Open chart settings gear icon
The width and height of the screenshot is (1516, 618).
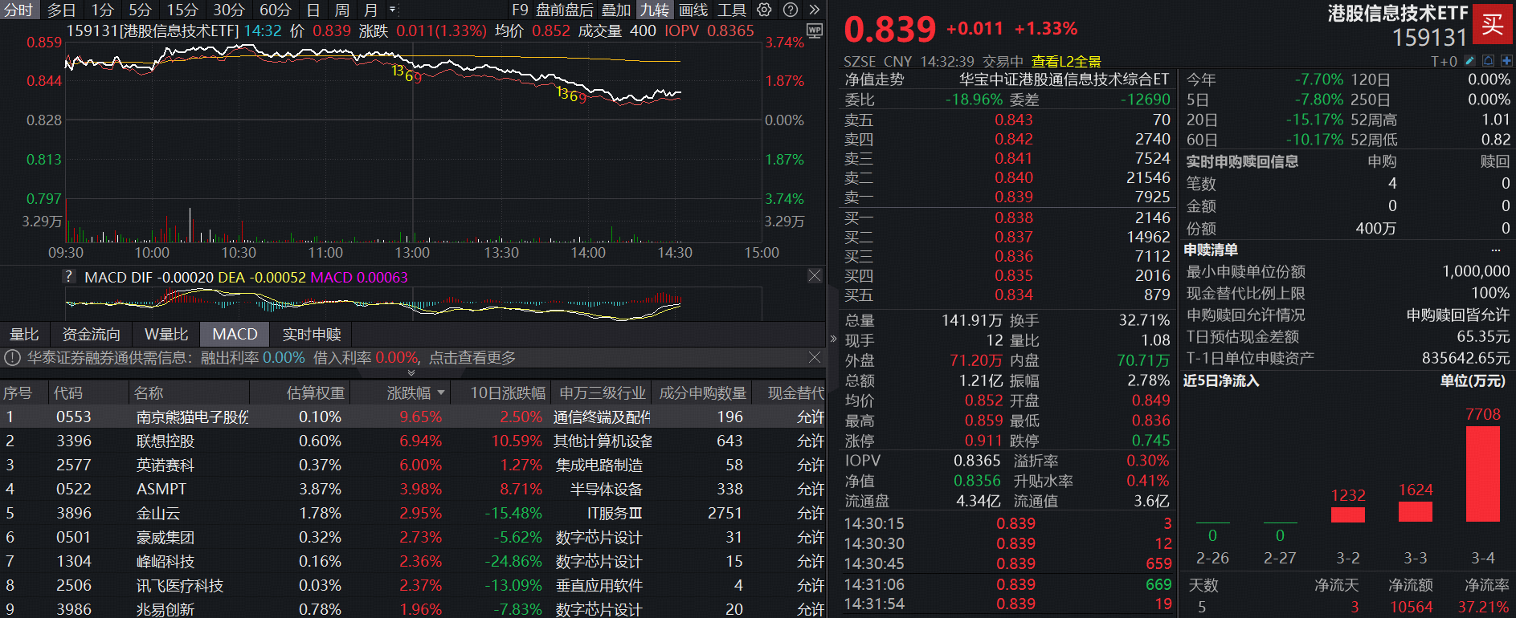[x=764, y=10]
